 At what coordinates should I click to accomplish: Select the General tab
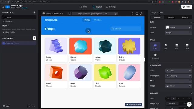pyautogui.click(x=157, y=17)
